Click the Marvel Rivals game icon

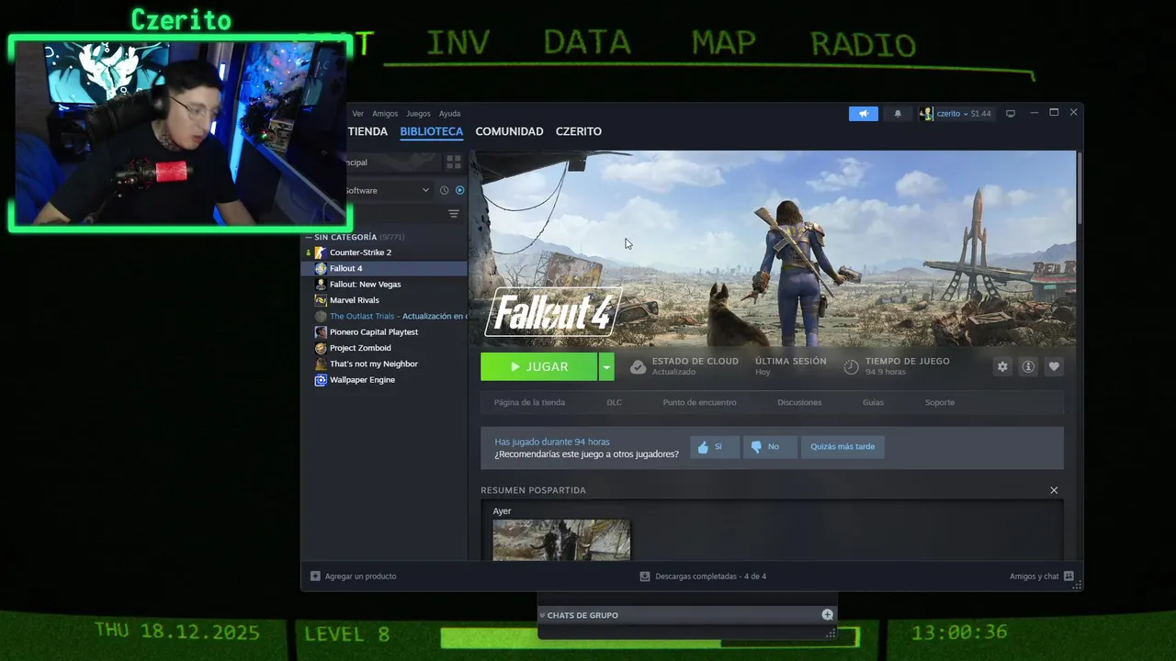point(321,300)
